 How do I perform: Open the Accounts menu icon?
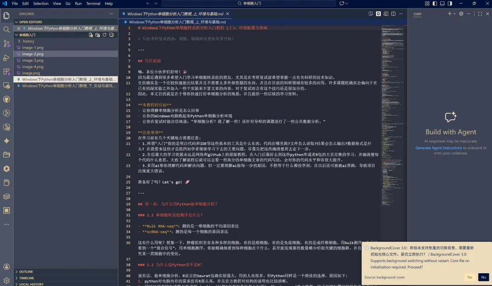(6, 266)
